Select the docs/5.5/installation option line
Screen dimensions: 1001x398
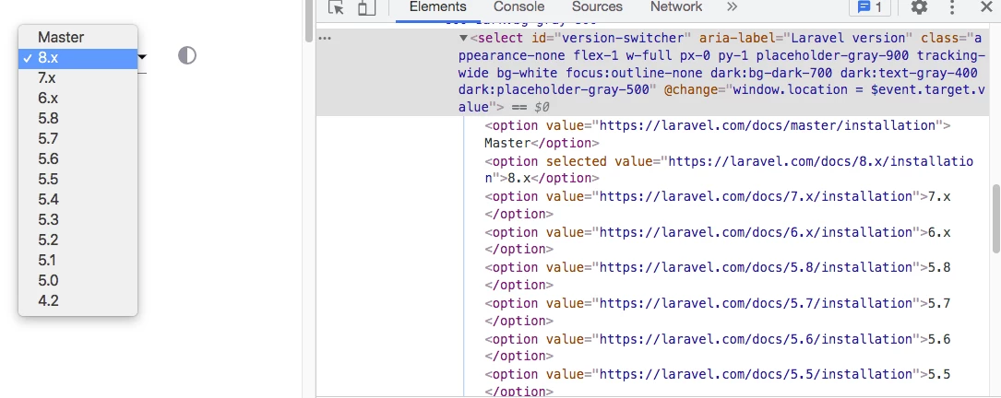point(718,382)
